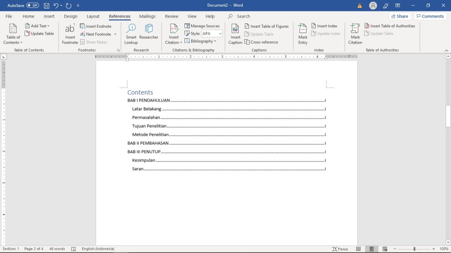
Task: Open the citation Style dropdown
Action: tap(212, 34)
